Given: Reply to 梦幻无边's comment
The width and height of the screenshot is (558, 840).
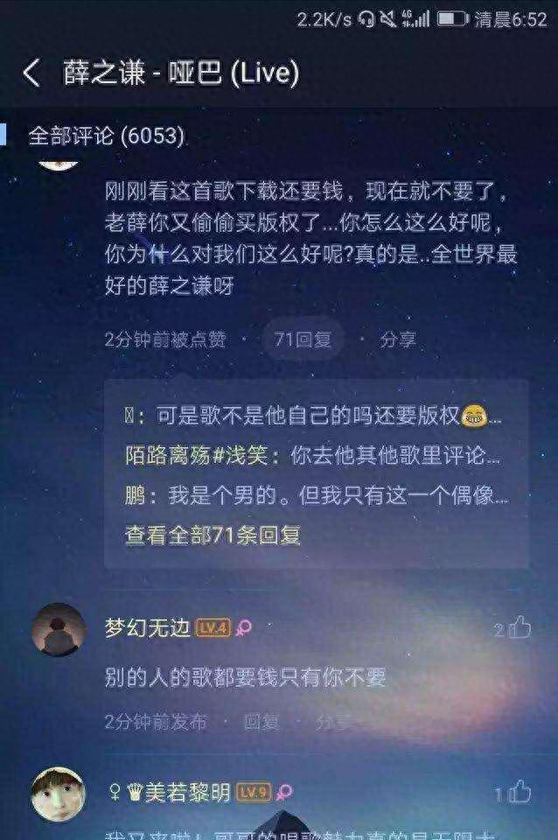Looking at the screenshot, I should click(262, 722).
